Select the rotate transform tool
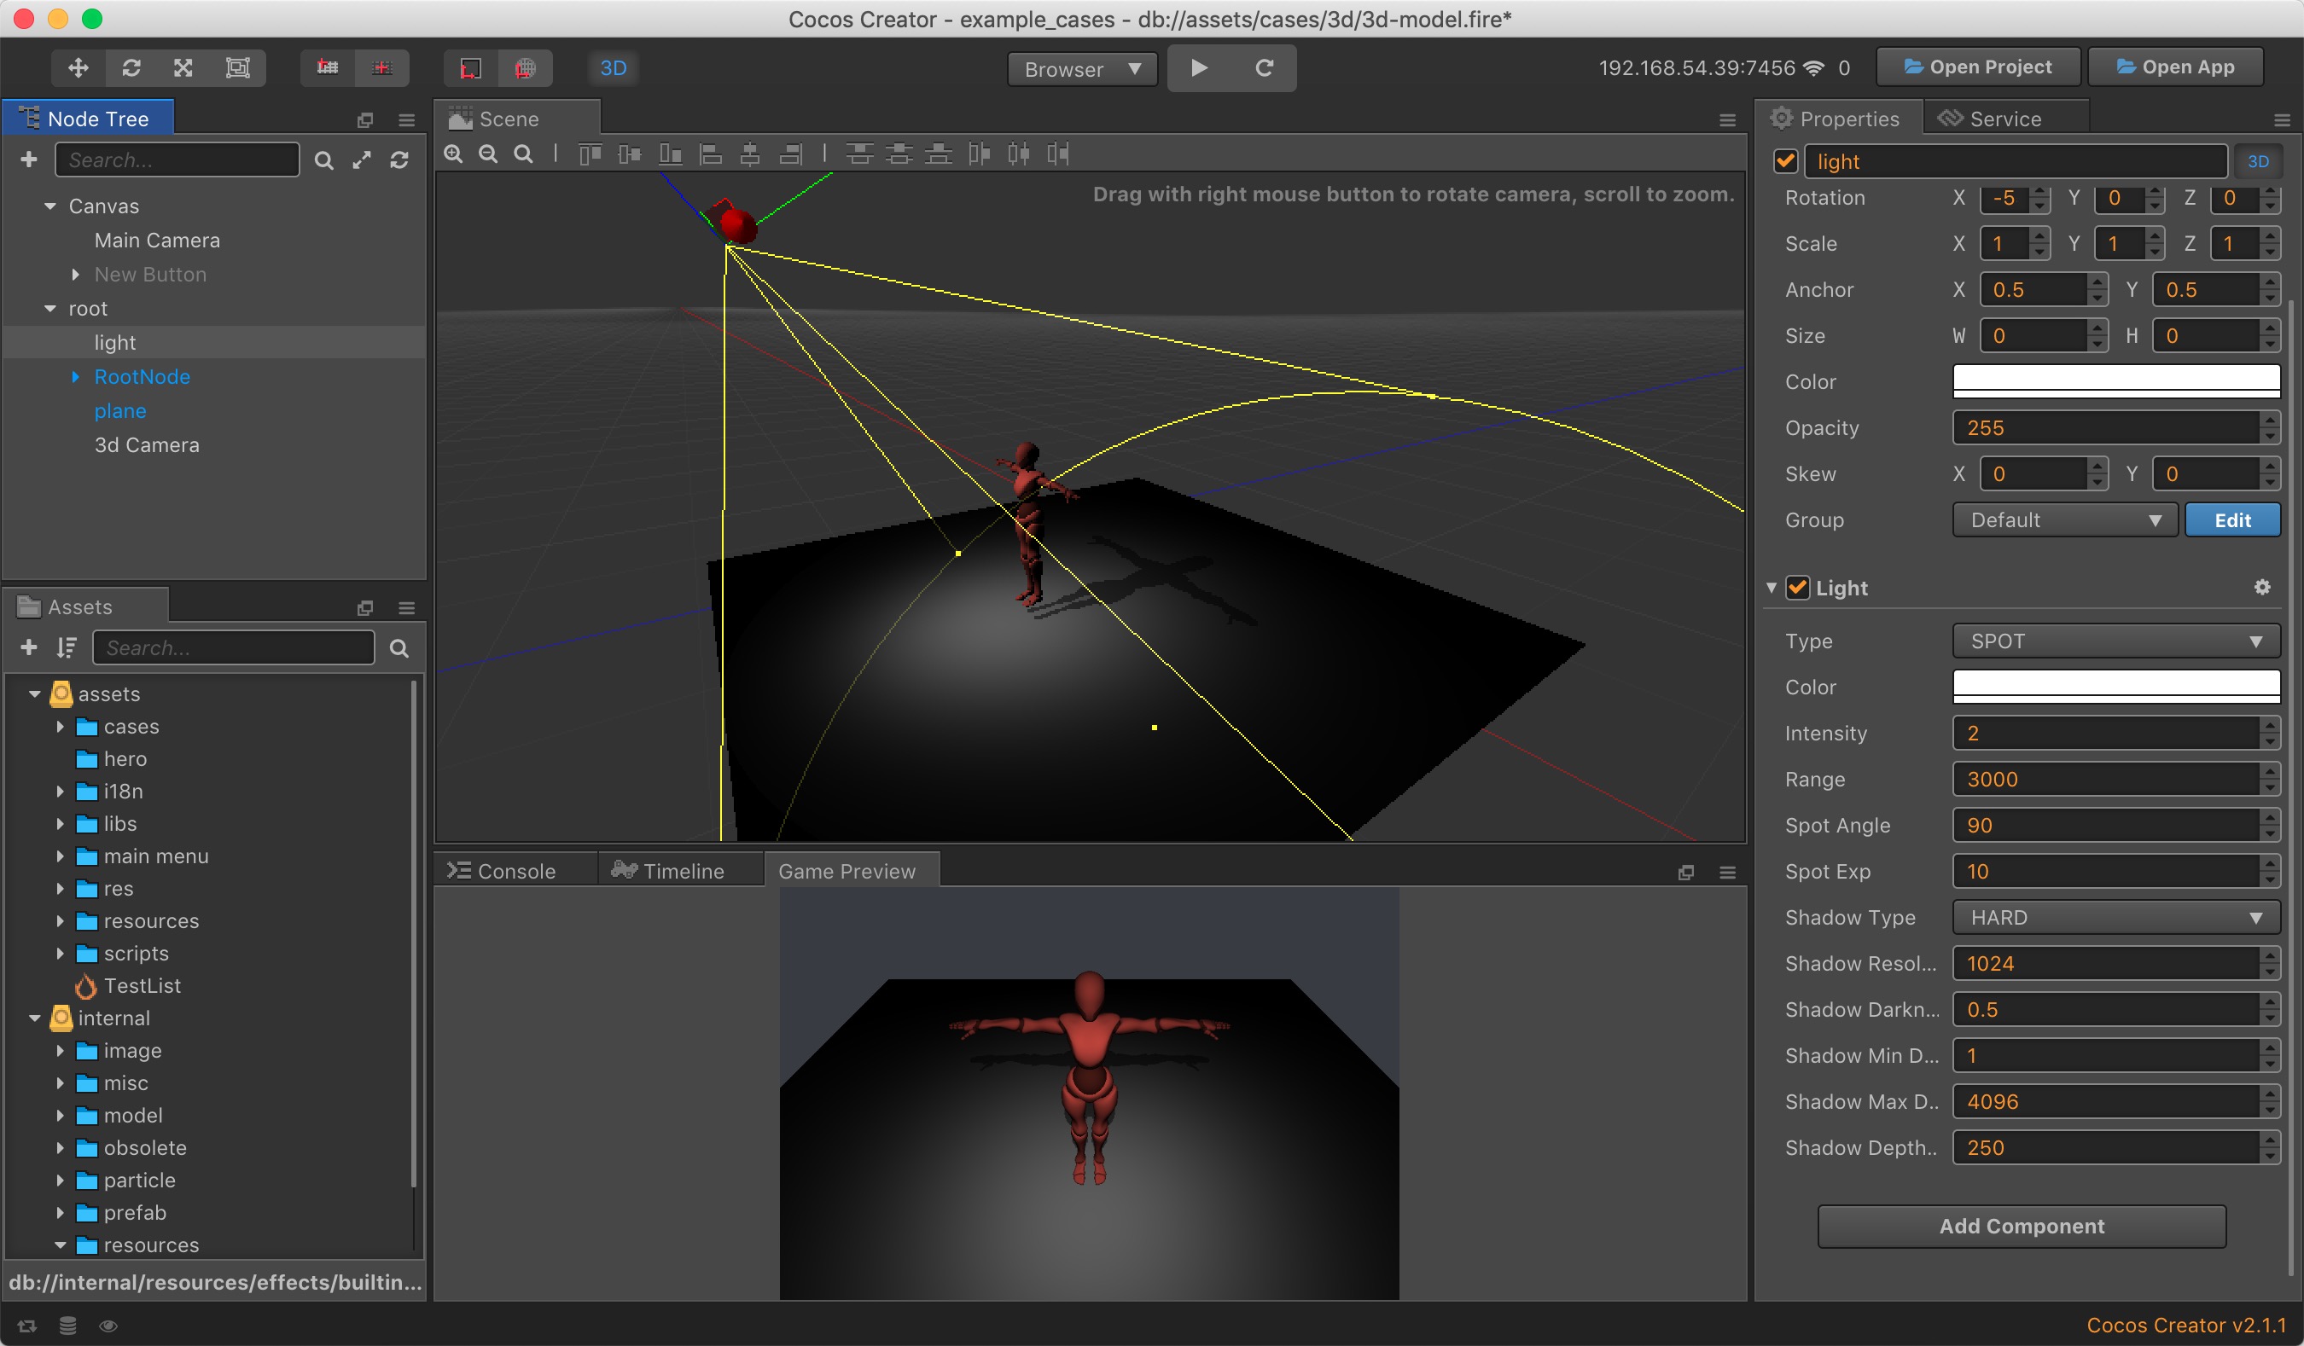 (131, 67)
